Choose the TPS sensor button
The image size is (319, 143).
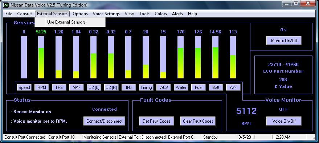59,87
